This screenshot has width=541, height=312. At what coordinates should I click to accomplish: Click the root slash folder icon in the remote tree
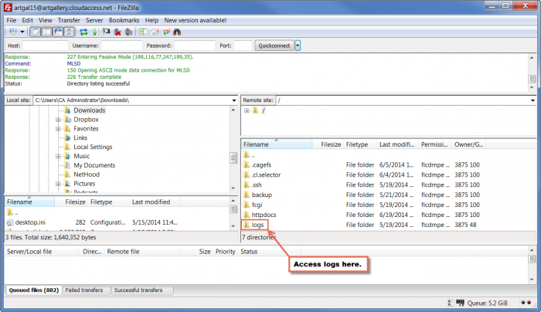pyautogui.click(x=255, y=110)
